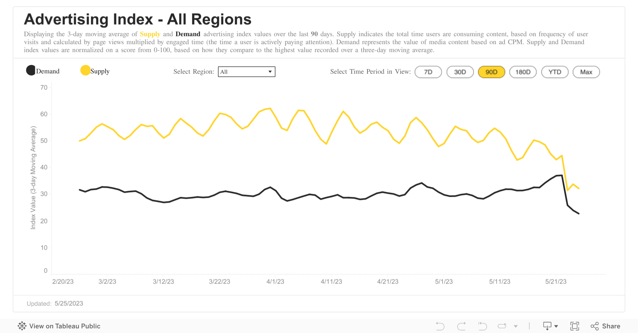Open the Download icon menu
The image size is (638, 333).
[x=547, y=326]
